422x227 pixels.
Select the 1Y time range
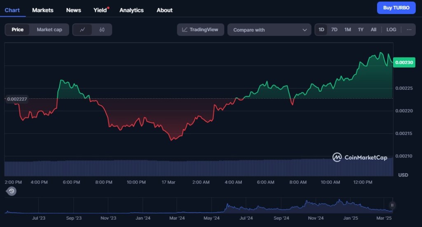[x=361, y=30]
